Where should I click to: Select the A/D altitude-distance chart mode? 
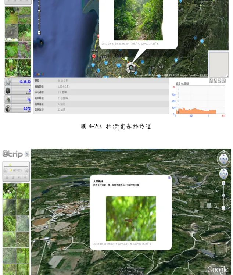coord(211,81)
